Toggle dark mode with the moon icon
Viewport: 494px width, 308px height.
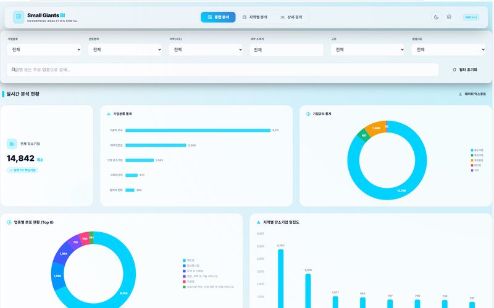coord(437,17)
